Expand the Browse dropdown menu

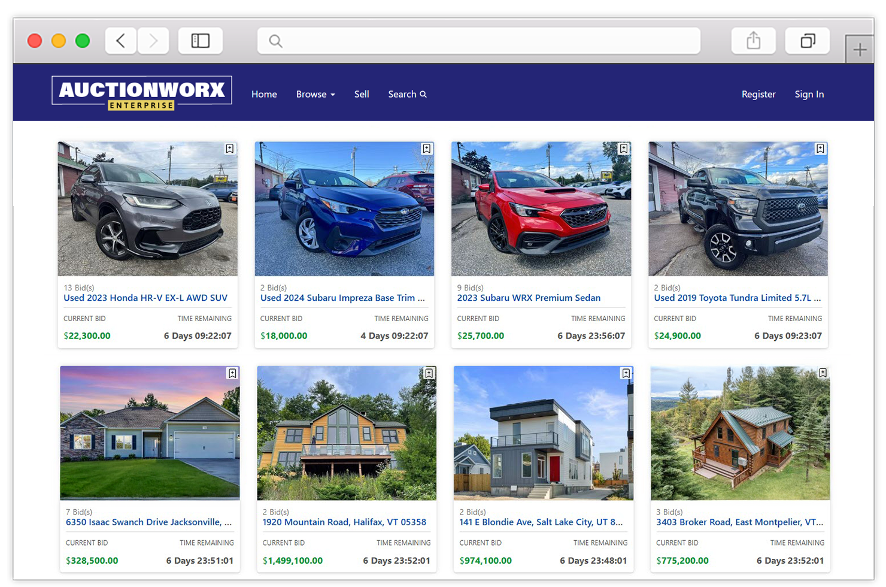tap(315, 94)
